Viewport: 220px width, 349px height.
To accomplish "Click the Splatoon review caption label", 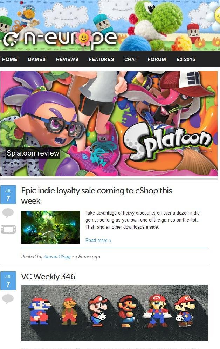I will [x=33, y=153].
